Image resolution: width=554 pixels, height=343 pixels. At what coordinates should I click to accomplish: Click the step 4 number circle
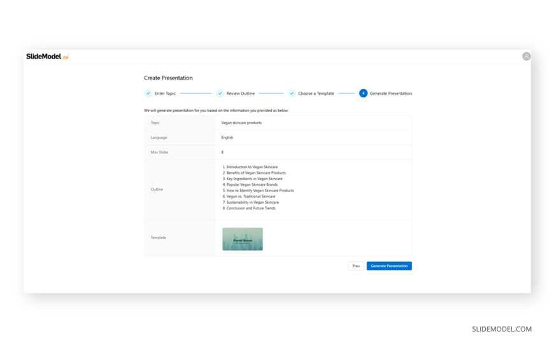pos(363,94)
